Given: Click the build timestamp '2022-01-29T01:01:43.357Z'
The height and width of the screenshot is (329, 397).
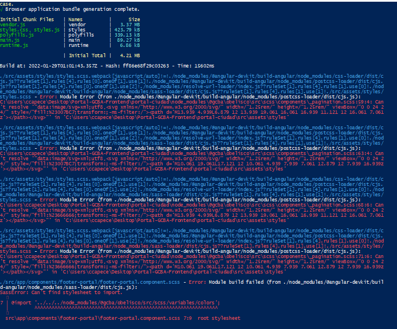Looking at the screenshot, I should point(63,66).
